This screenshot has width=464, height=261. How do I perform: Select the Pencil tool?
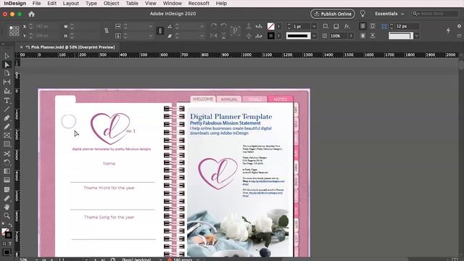pos(7,127)
